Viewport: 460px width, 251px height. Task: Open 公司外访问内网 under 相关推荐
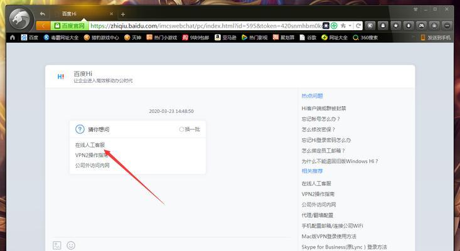(x=319, y=205)
